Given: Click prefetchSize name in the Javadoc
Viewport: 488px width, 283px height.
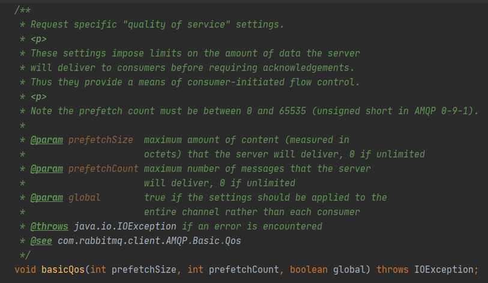Looking at the screenshot, I should (x=100, y=139).
